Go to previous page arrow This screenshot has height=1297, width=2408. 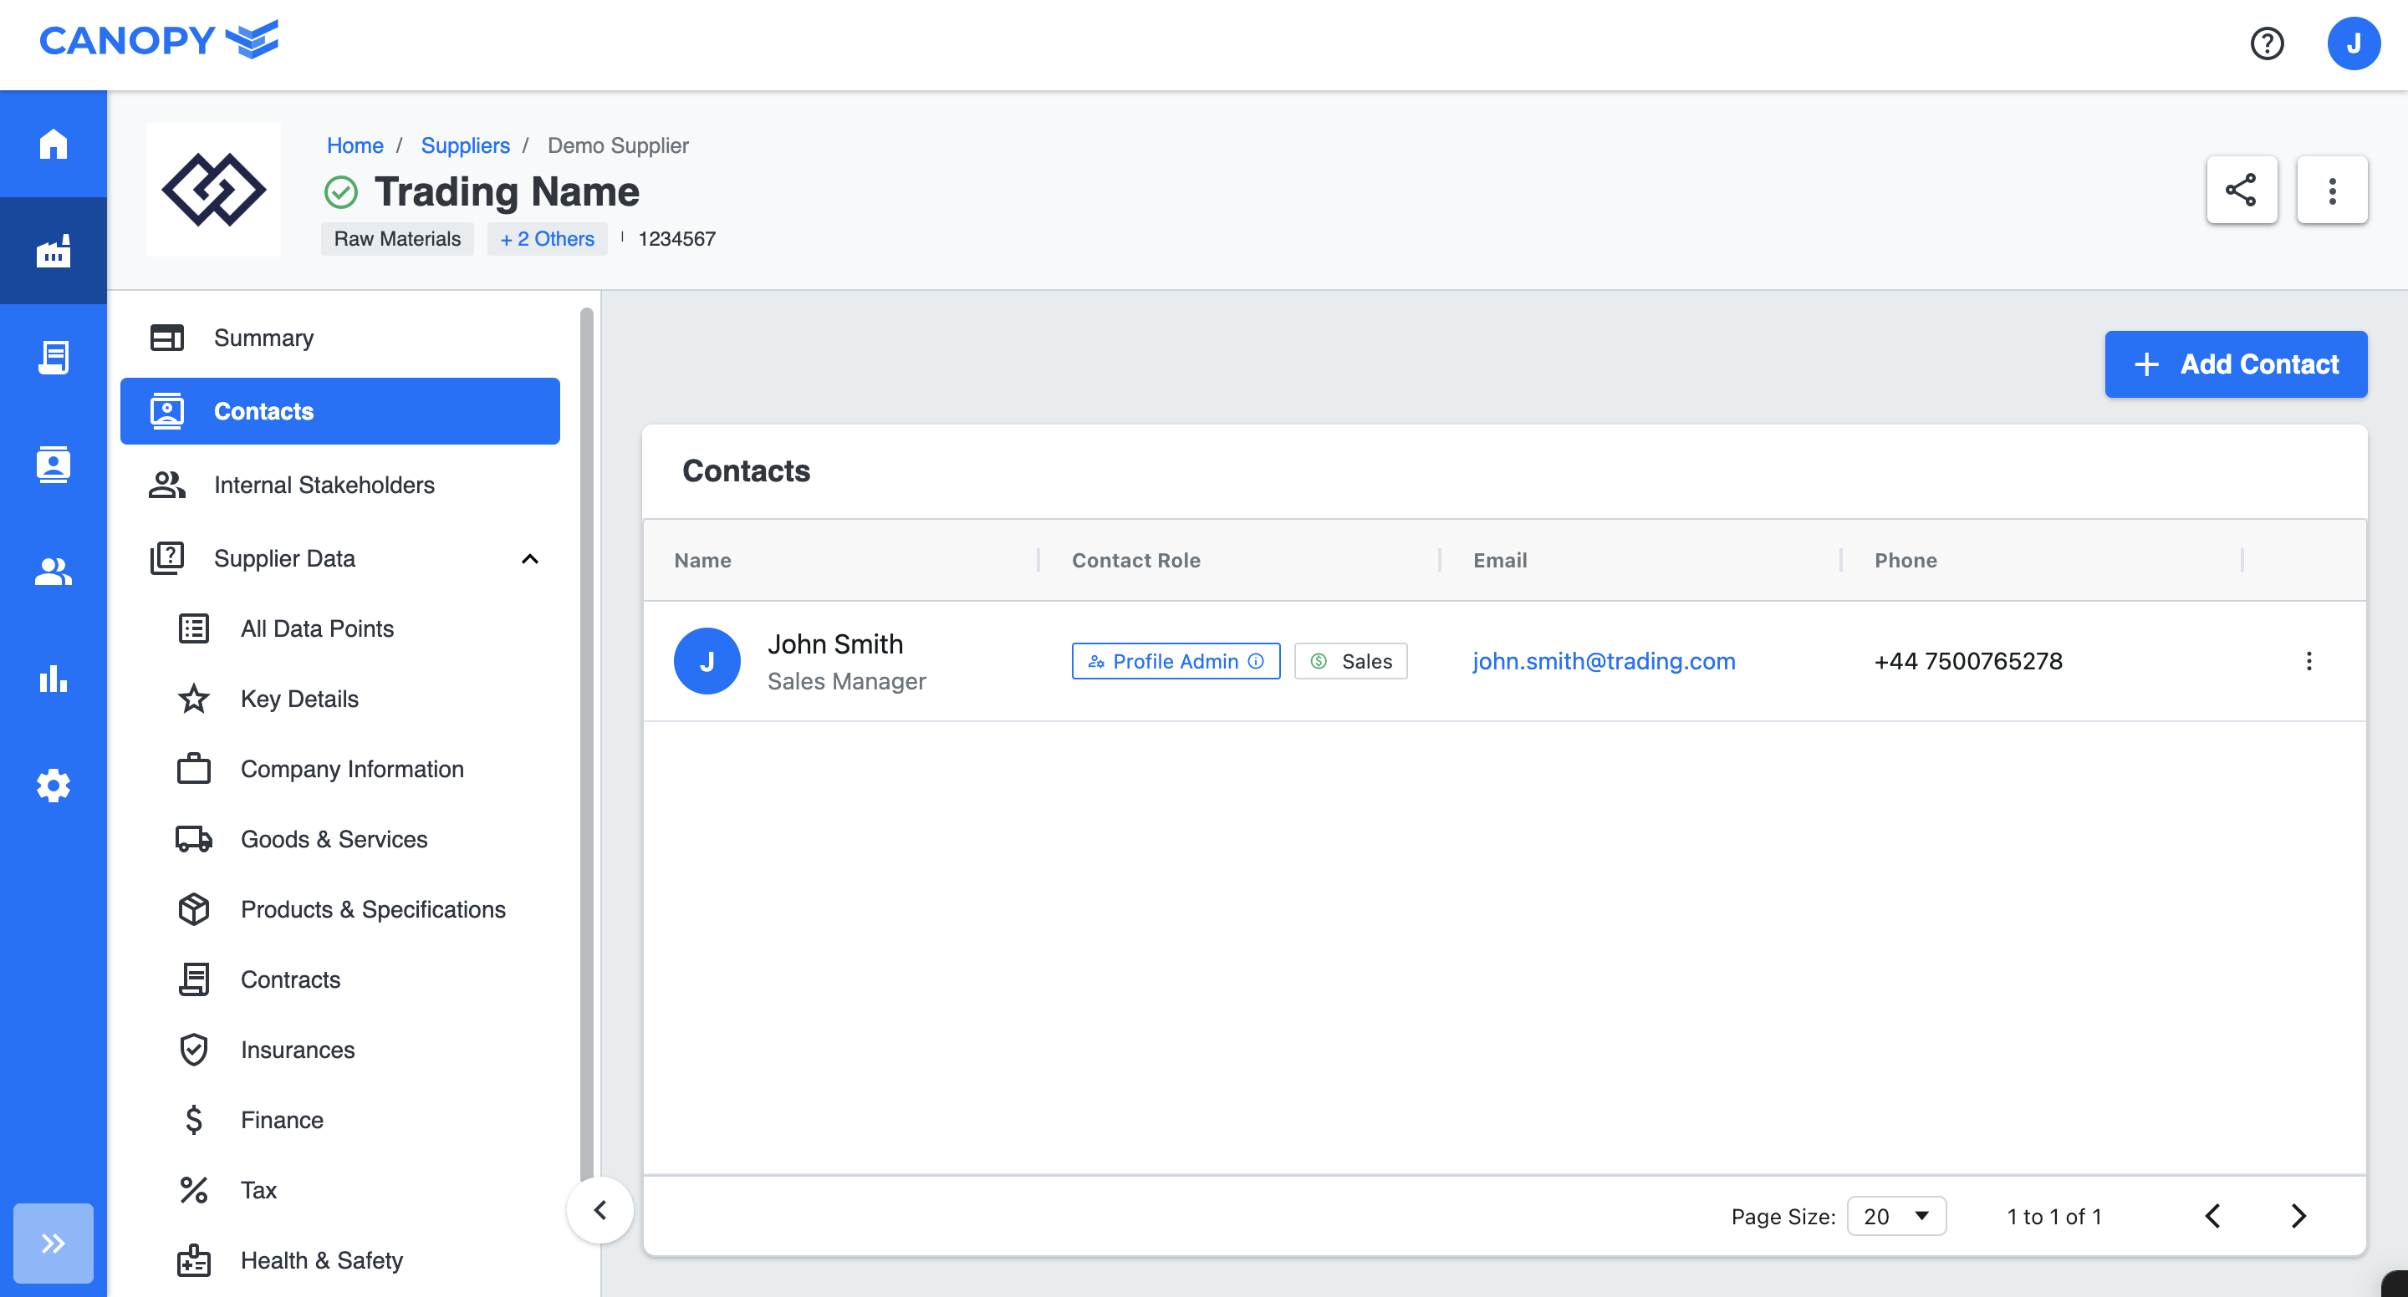point(2212,1215)
